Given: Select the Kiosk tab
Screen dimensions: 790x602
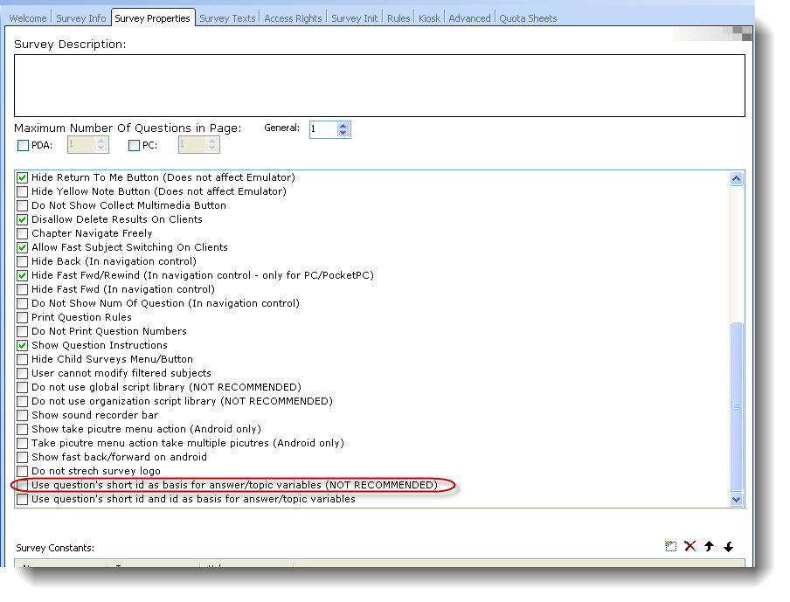Looking at the screenshot, I should [x=429, y=18].
